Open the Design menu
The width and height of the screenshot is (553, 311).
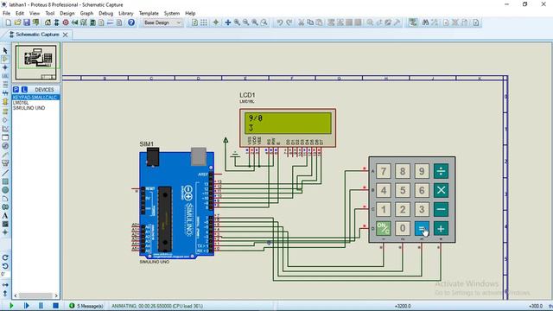pyautogui.click(x=67, y=13)
